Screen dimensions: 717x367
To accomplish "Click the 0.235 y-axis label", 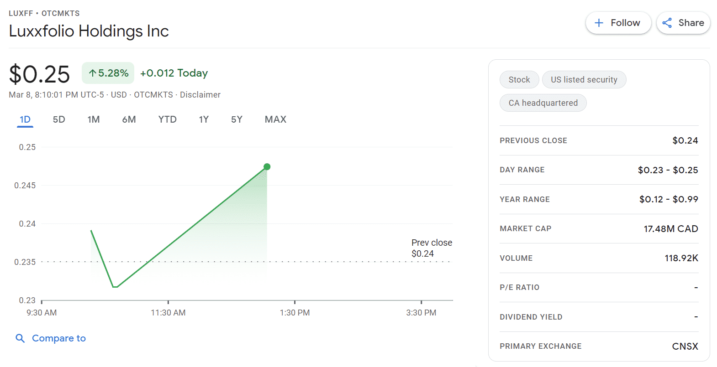I will (25, 262).
